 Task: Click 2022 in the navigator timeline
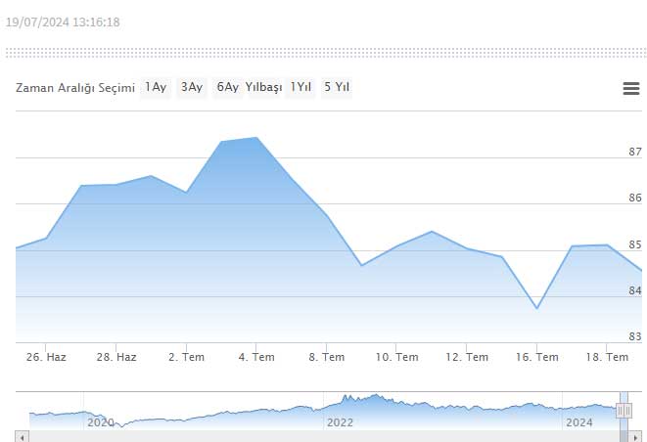(340, 422)
